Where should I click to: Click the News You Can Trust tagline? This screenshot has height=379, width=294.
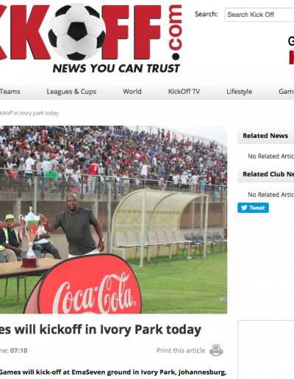[x=116, y=68]
